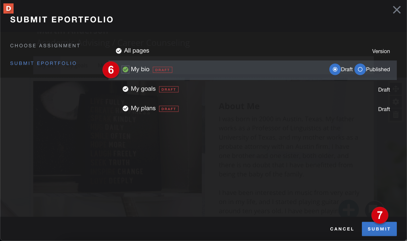
Task: Select the Published version radio button
Action: pos(360,69)
